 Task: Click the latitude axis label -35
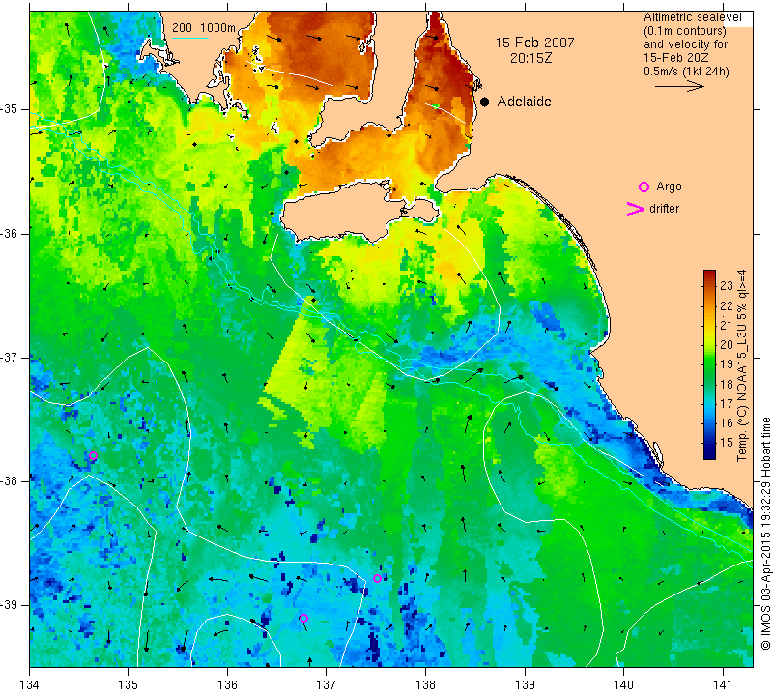point(11,109)
